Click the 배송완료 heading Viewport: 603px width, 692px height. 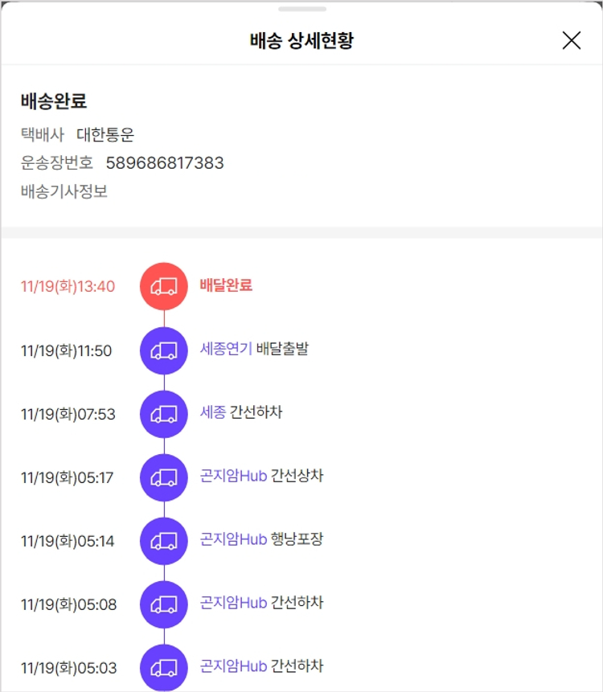point(54,102)
